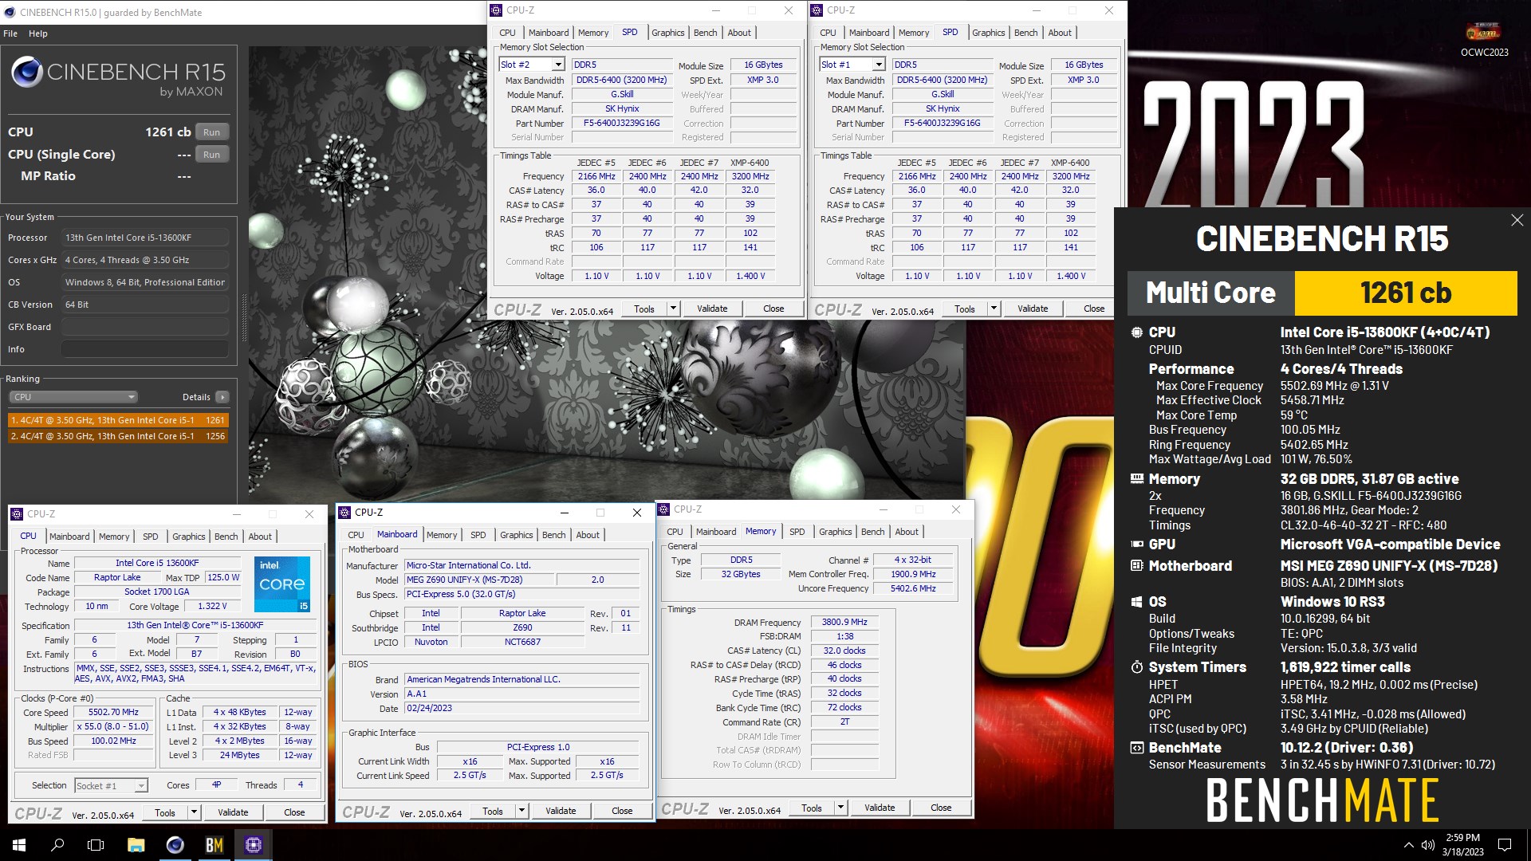Viewport: 1531px width, 861px height.
Task: Open Cinebench File menu
Action: pyautogui.click(x=10, y=33)
